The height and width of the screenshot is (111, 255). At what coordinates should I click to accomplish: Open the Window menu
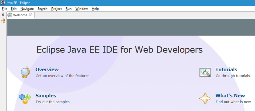[82, 9]
